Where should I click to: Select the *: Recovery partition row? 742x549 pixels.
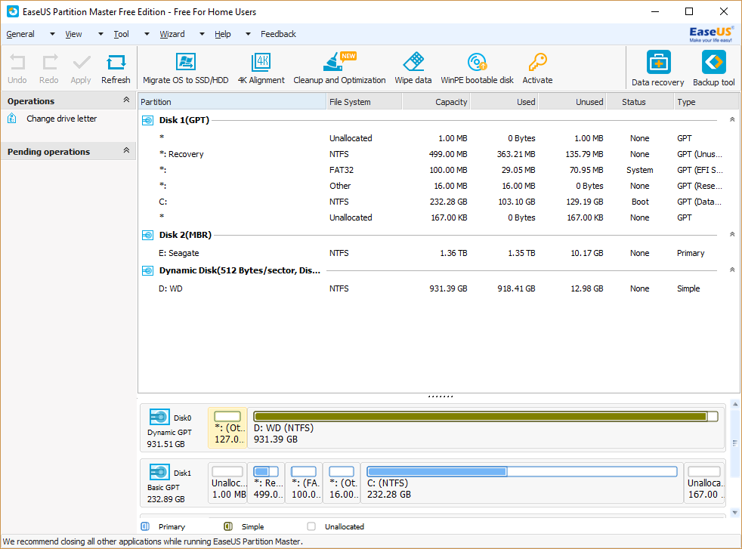point(438,154)
